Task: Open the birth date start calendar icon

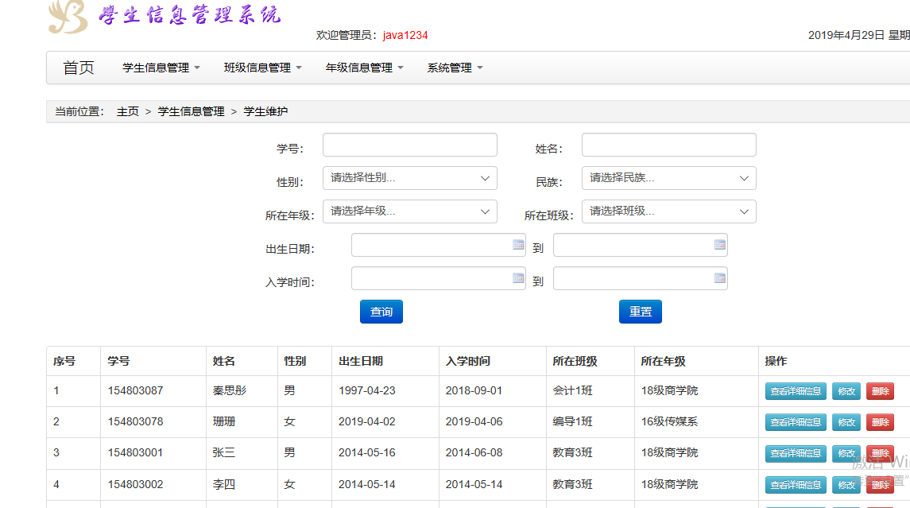Action: click(x=518, y=245)
